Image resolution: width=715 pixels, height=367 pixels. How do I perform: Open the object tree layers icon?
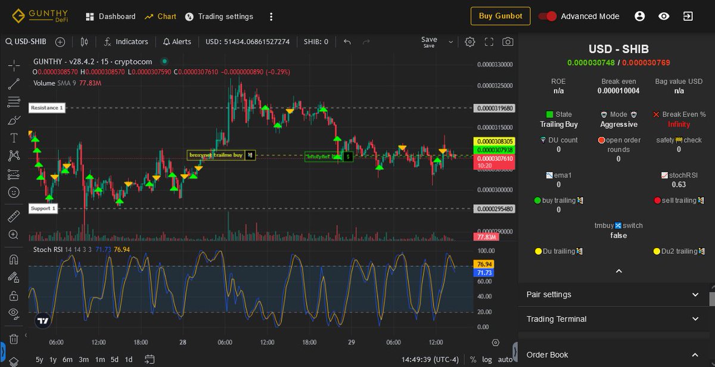(14, 361)
